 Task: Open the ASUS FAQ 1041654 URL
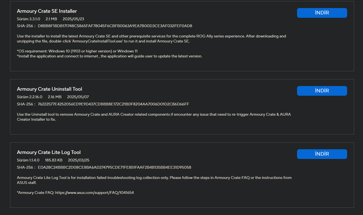point(94,193)
